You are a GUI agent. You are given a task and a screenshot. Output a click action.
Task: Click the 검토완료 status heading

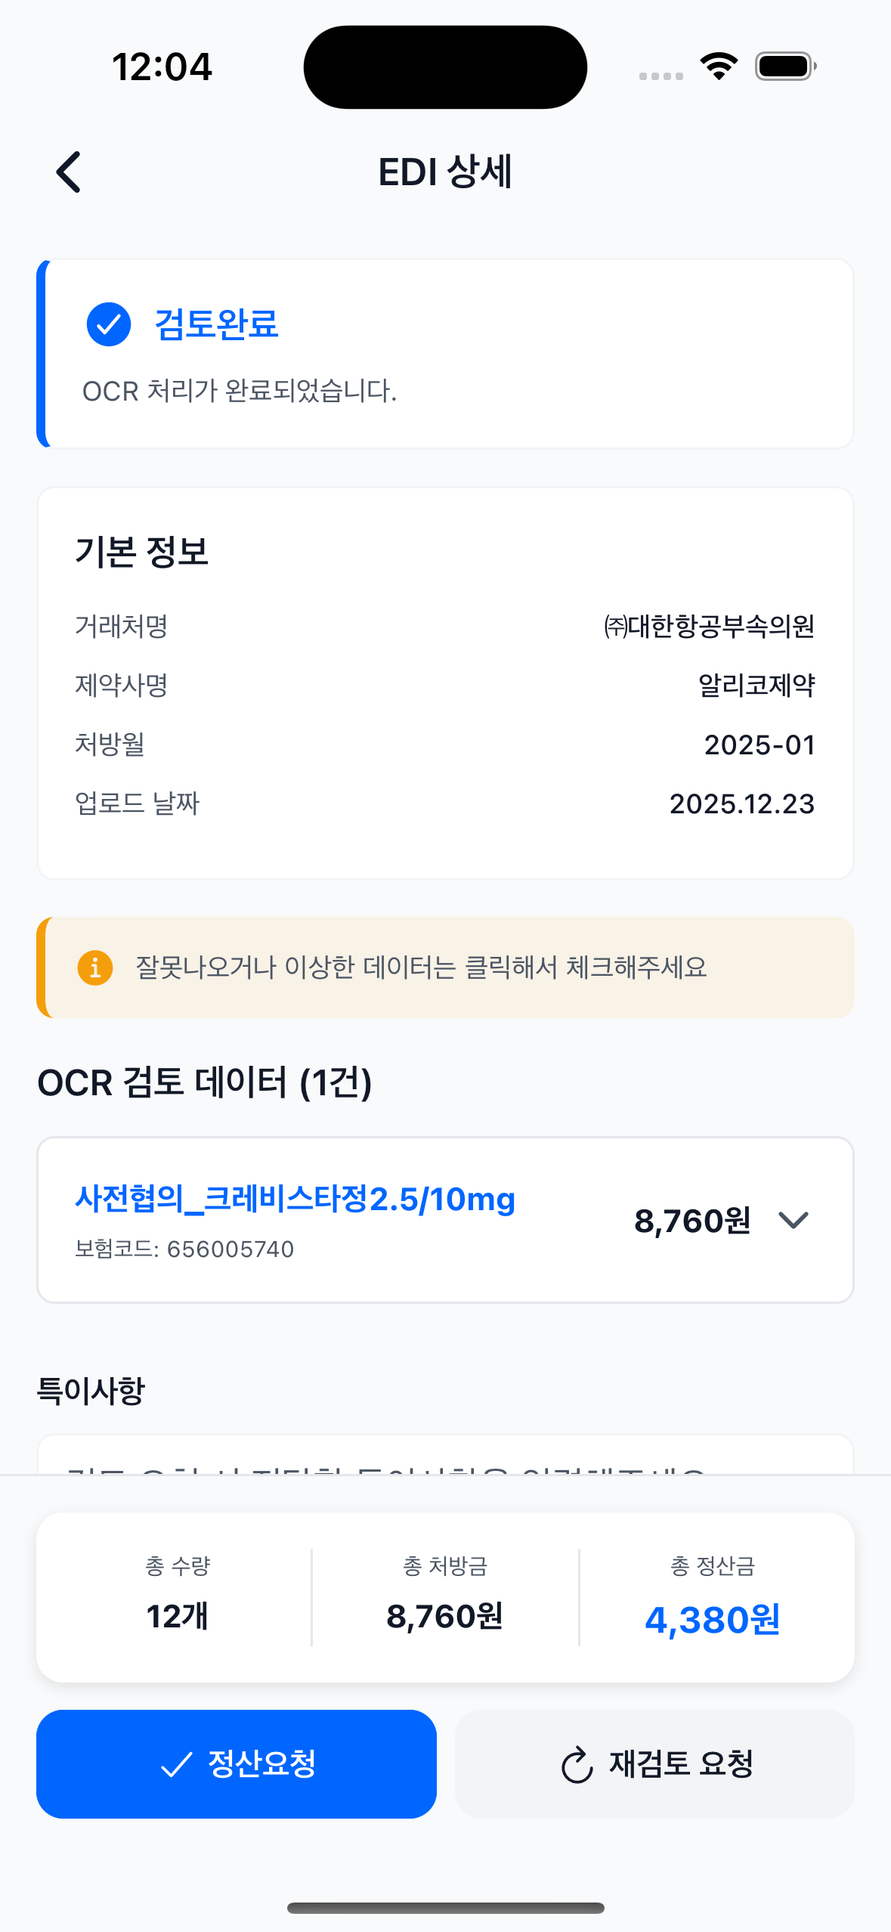coord(216,324)
